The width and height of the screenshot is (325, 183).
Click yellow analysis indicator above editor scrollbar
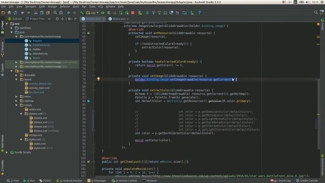pyautogui.click(x=318, y=24)
